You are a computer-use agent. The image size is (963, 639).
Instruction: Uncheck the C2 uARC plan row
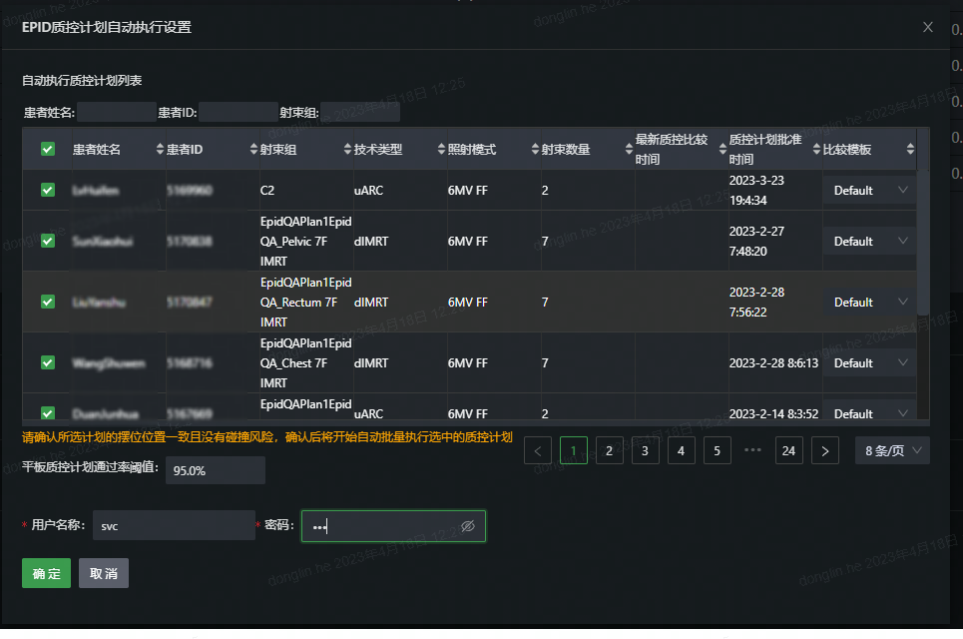[x=48, y=190]
